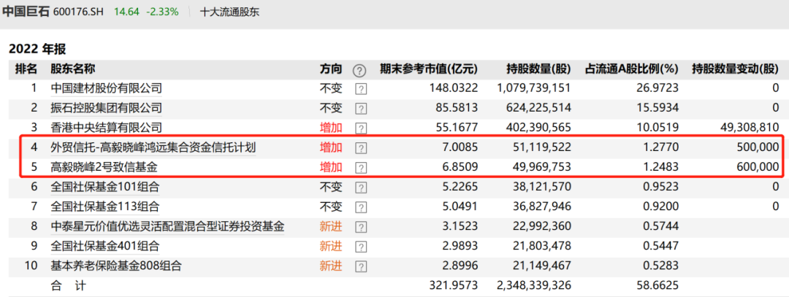Screen dimensions: 789x297
Task: Click the question mark icon for 中国建材股份有限公司
Action: tap(360, 89)
